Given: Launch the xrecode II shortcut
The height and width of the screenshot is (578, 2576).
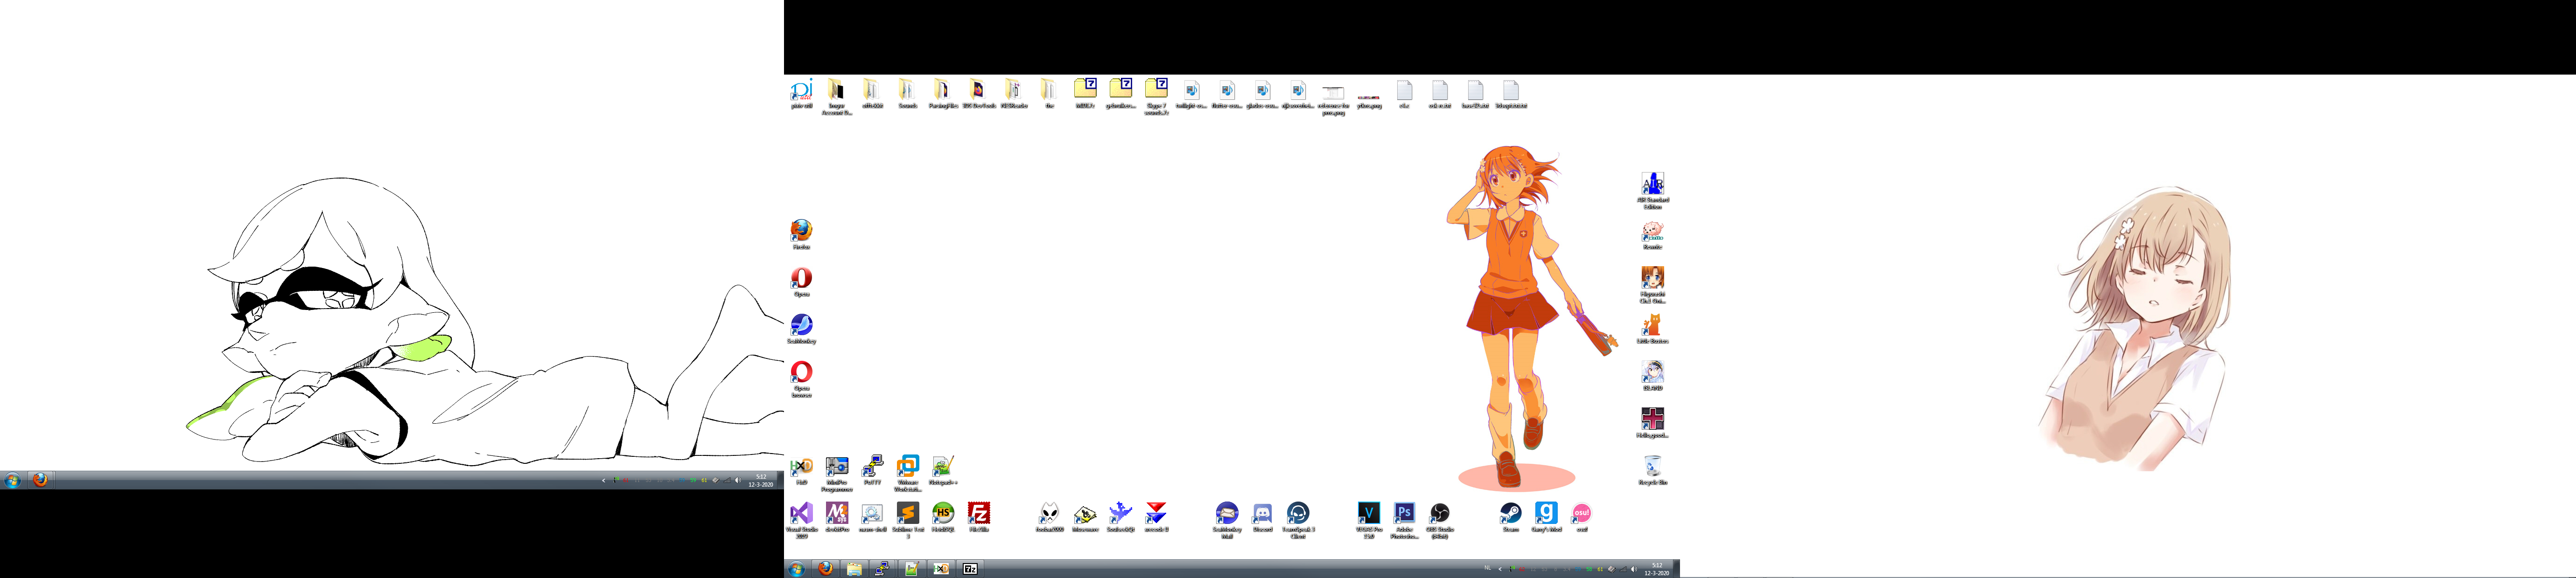Looking at the screenshot, I should [1156, 516].
